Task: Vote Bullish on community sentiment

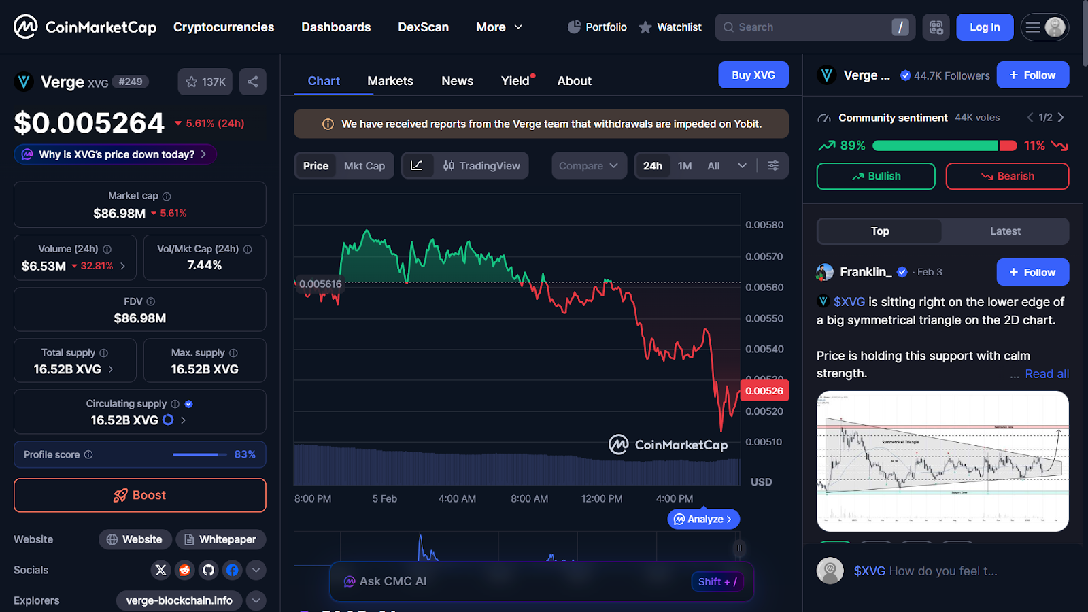Action: [875, 176]
